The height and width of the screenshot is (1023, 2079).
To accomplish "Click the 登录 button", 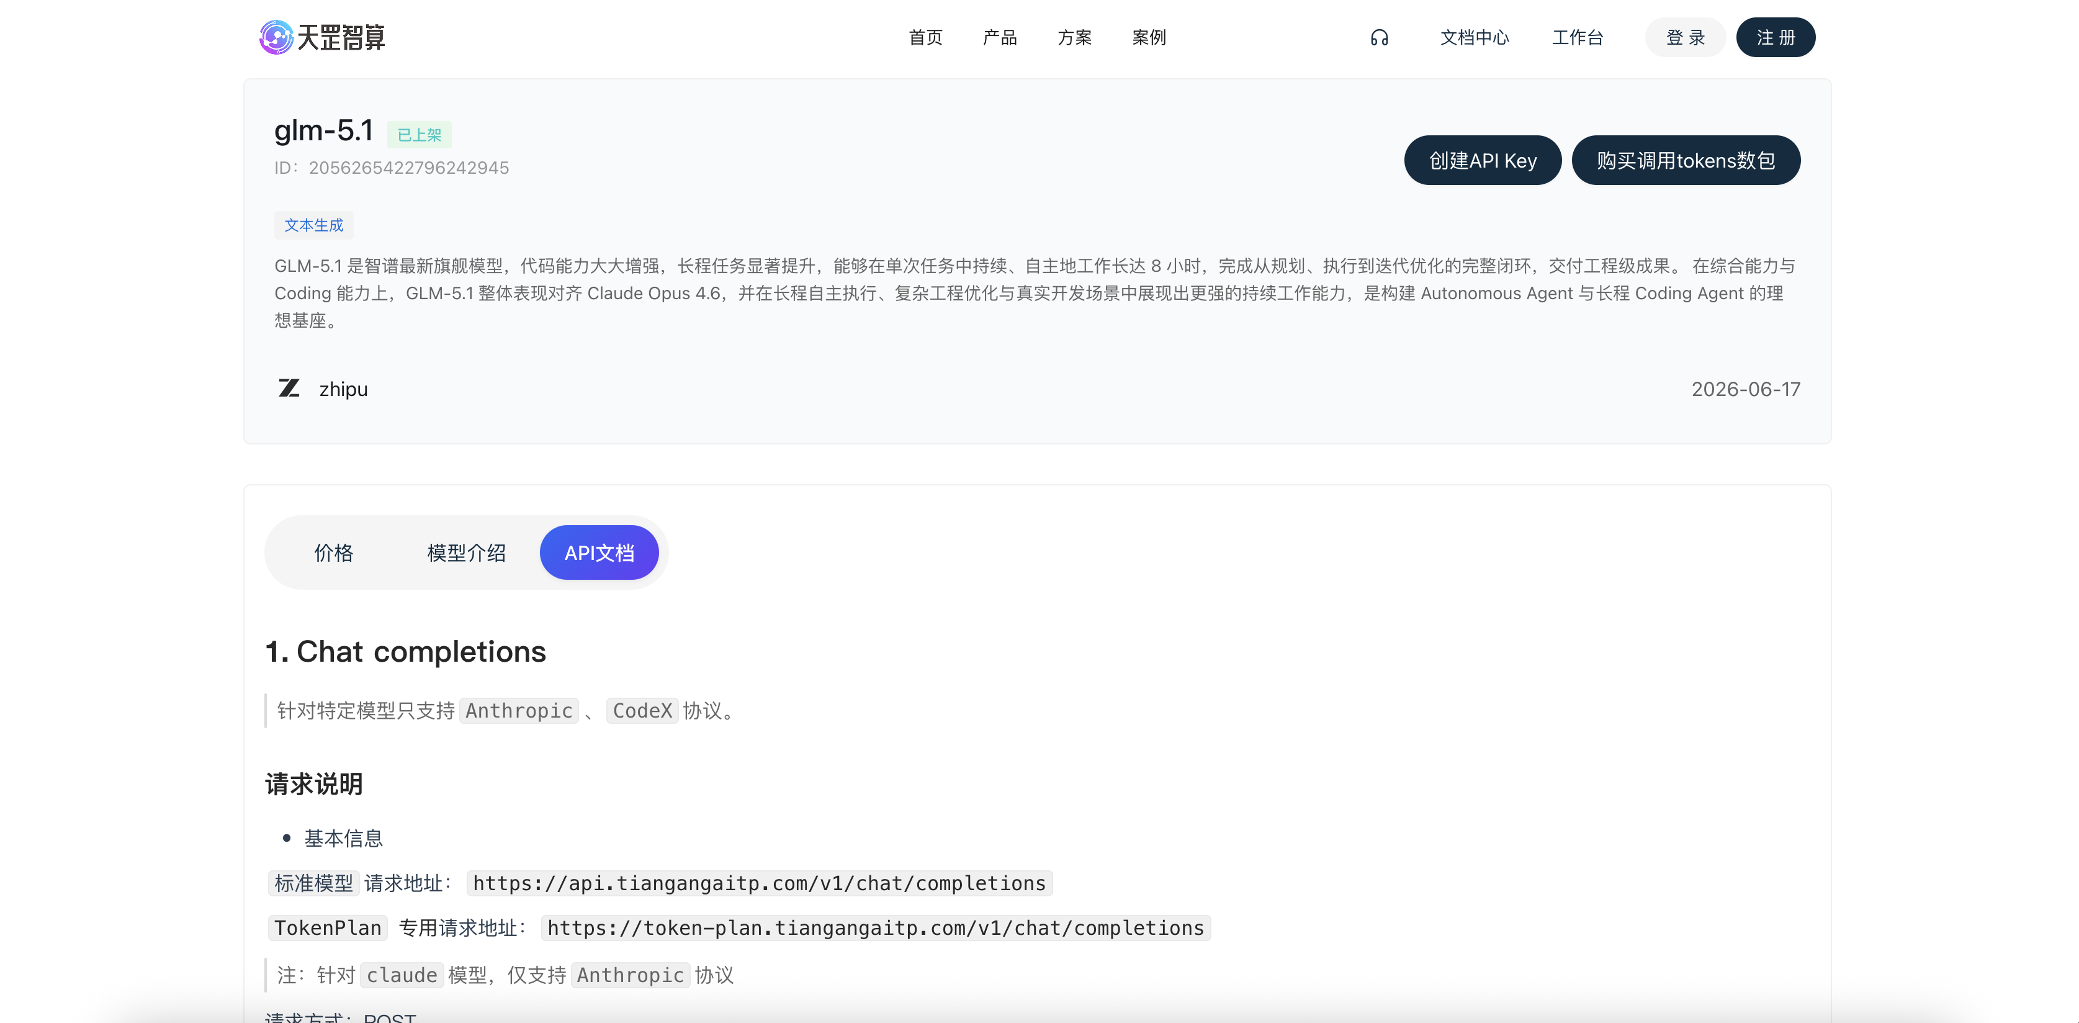I will (x=1685, y=38).
